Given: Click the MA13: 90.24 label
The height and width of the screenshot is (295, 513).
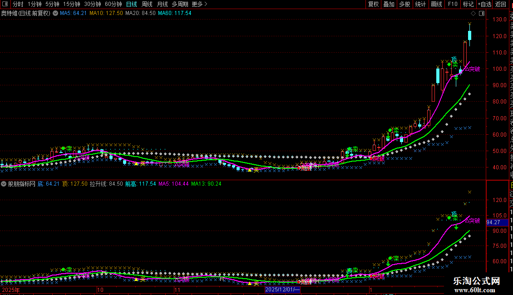Looking at the screenshot, I should tap(207, 184).
